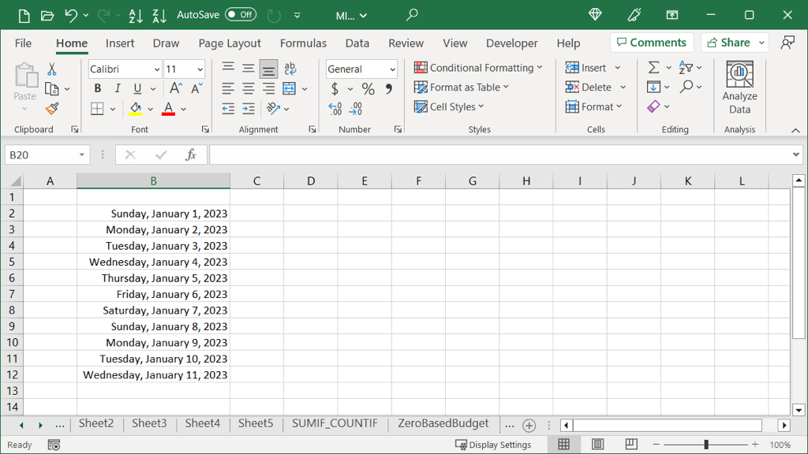The height and width of the screenshot is (454, 808).
Task: Open the Analyze Data tool
Action: click(x=739, y=87)
